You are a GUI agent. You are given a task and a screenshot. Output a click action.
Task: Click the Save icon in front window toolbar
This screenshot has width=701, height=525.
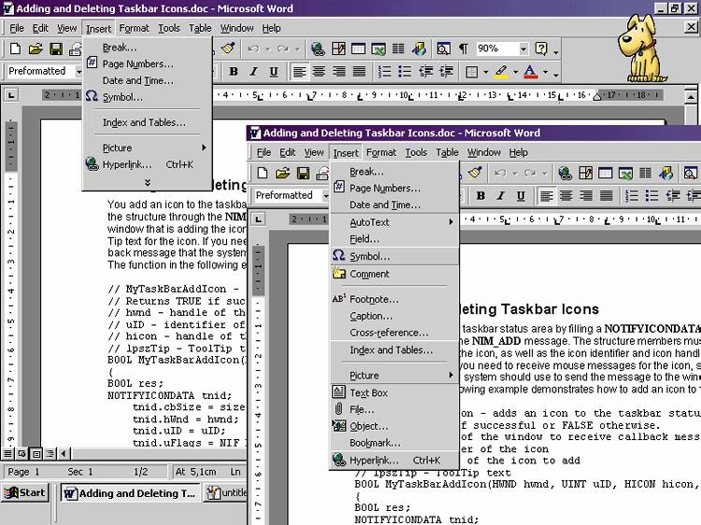[x=303, y=173]
